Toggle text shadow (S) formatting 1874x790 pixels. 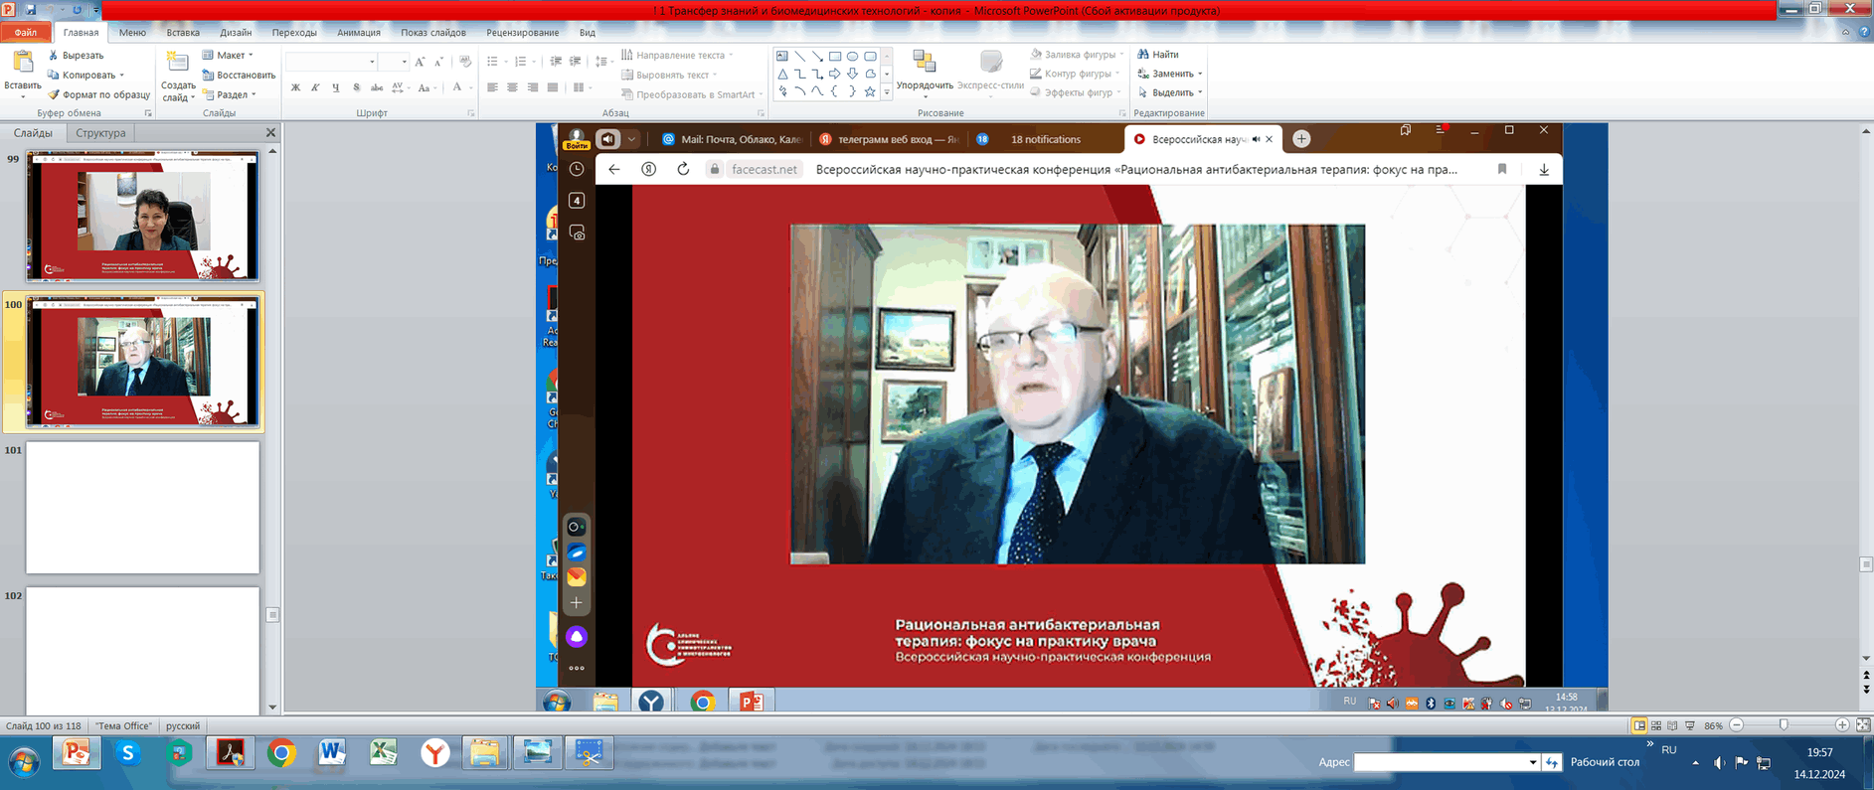pyautogui.click(x=356, y=87)
